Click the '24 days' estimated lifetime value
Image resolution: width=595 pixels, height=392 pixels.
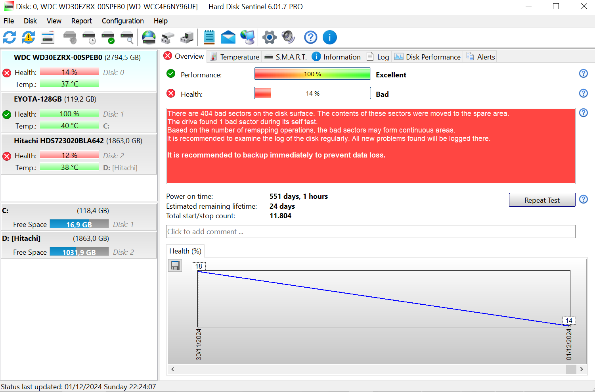[x=282, y=206]
